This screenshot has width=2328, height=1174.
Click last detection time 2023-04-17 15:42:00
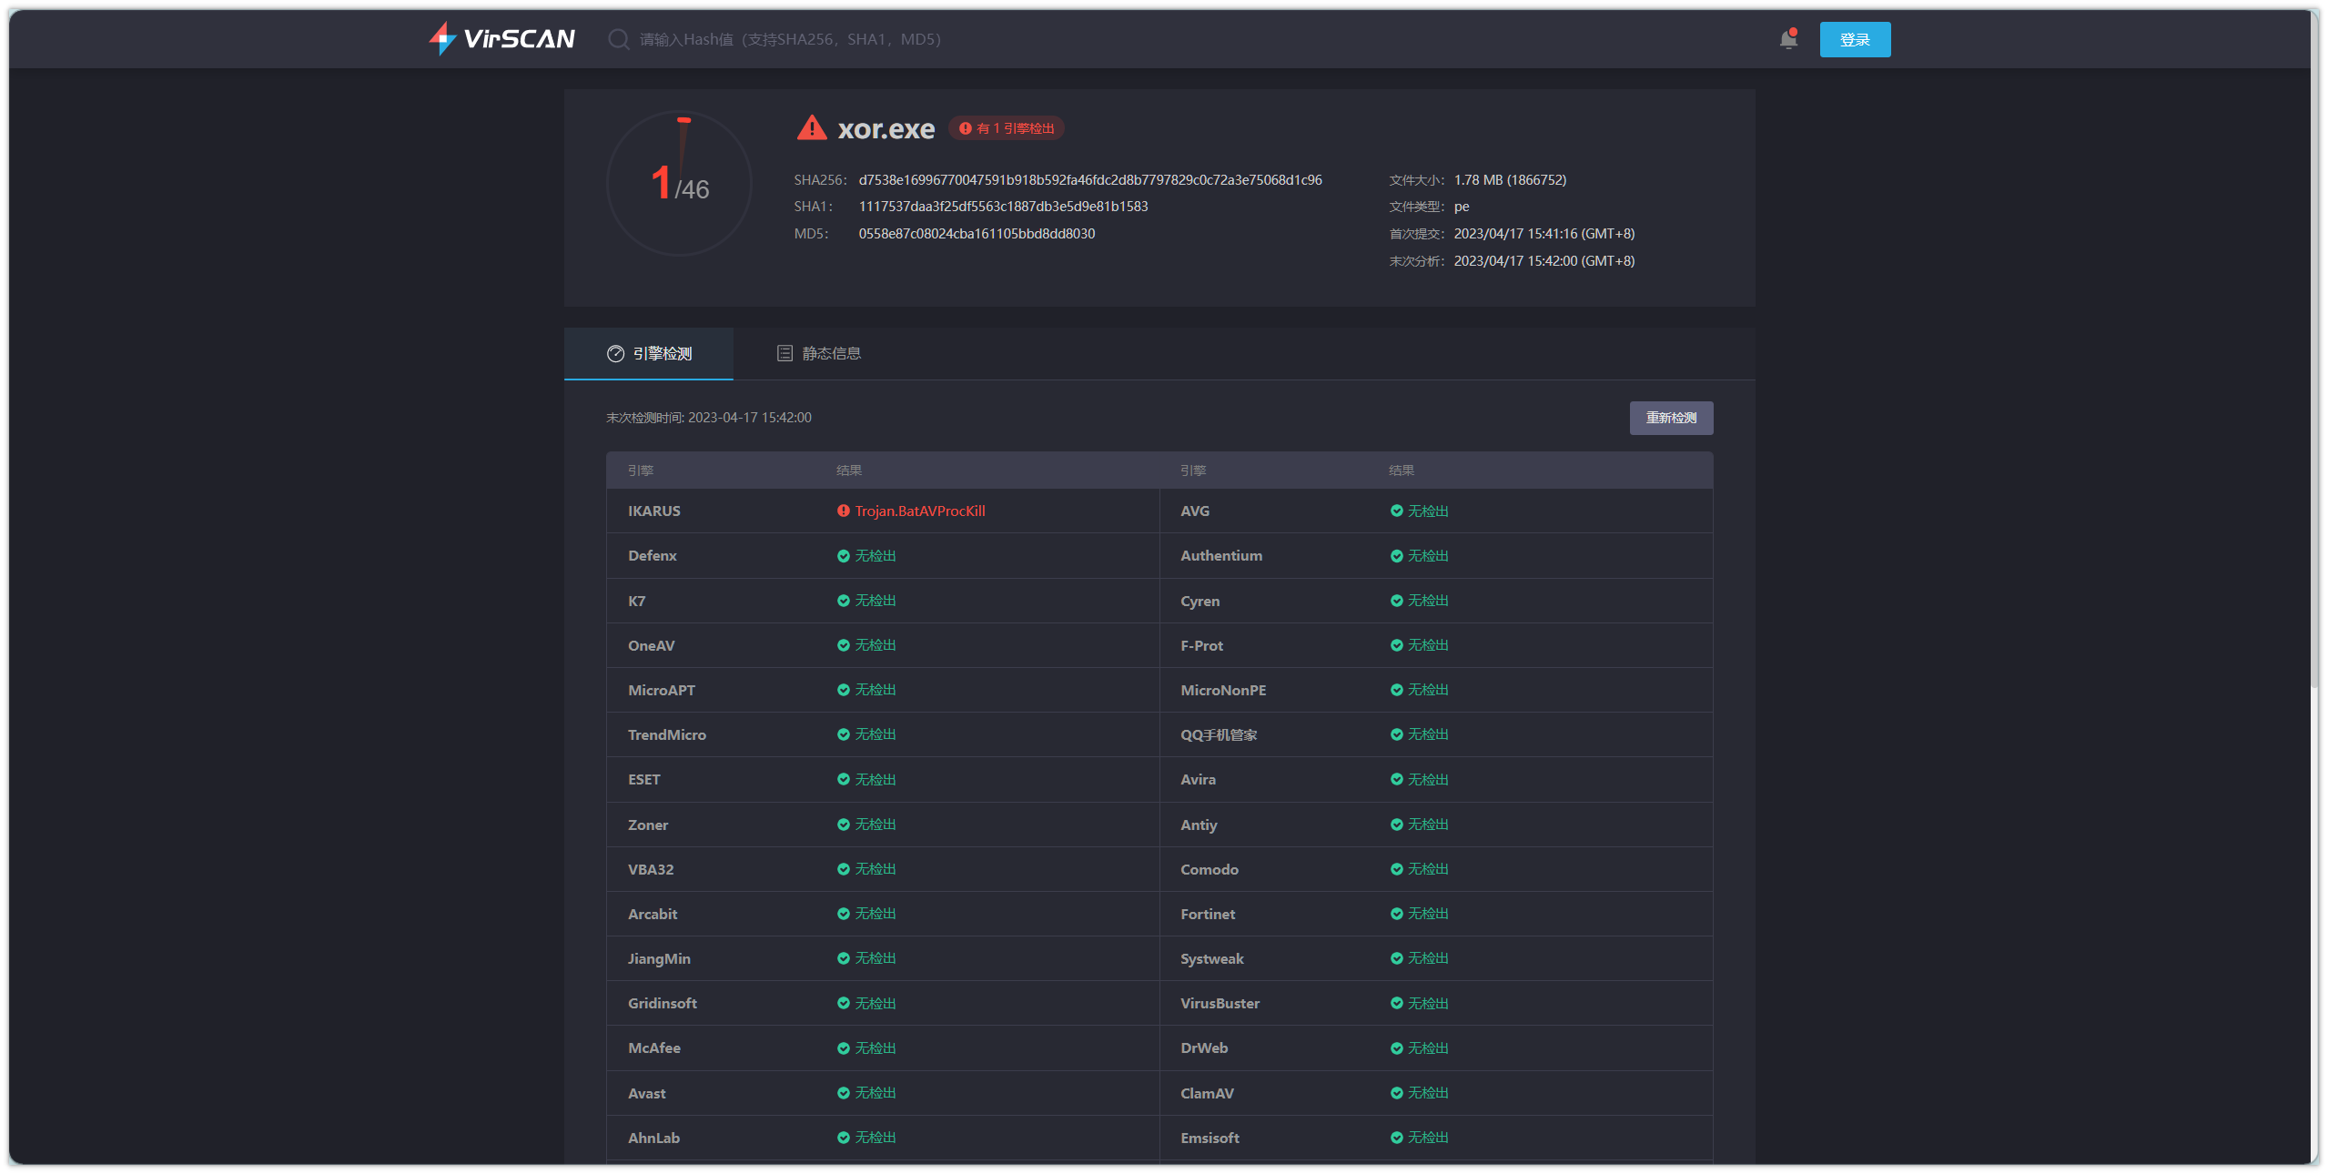pyautogui.click(x=750, y=418)
